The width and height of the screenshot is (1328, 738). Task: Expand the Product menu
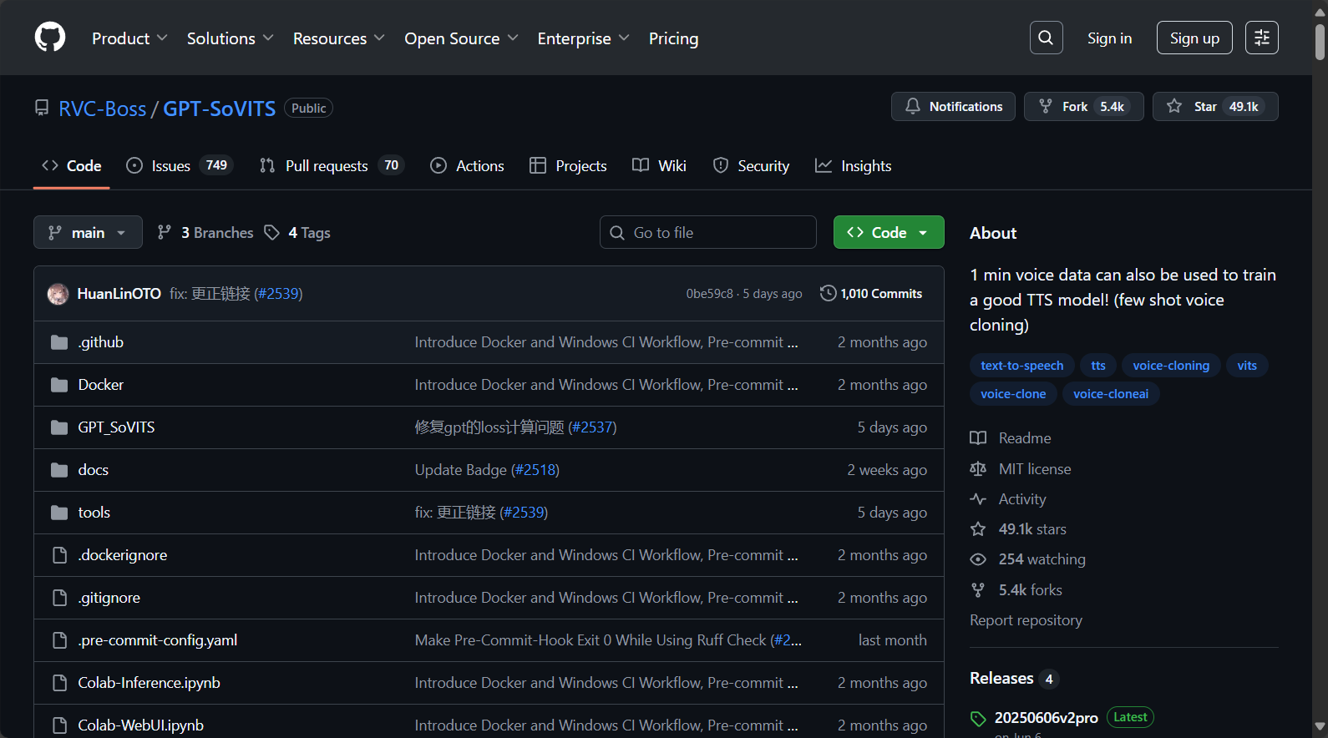(x=129, y=38)
